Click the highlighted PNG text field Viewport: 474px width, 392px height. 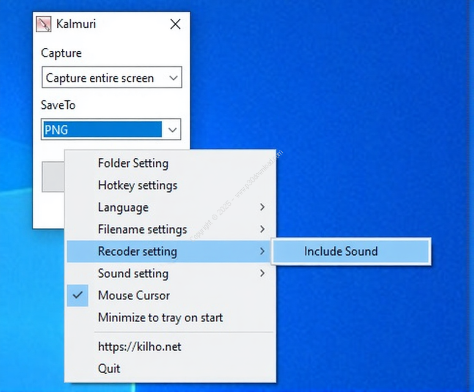(102, 130)
